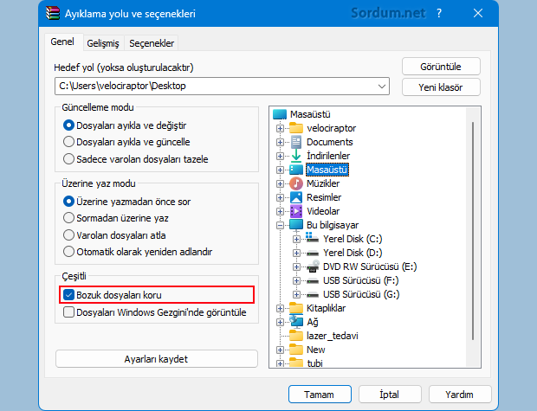Click the Yeni klasör button
Screen dimensions: 537x411
[x=441, y=87]
